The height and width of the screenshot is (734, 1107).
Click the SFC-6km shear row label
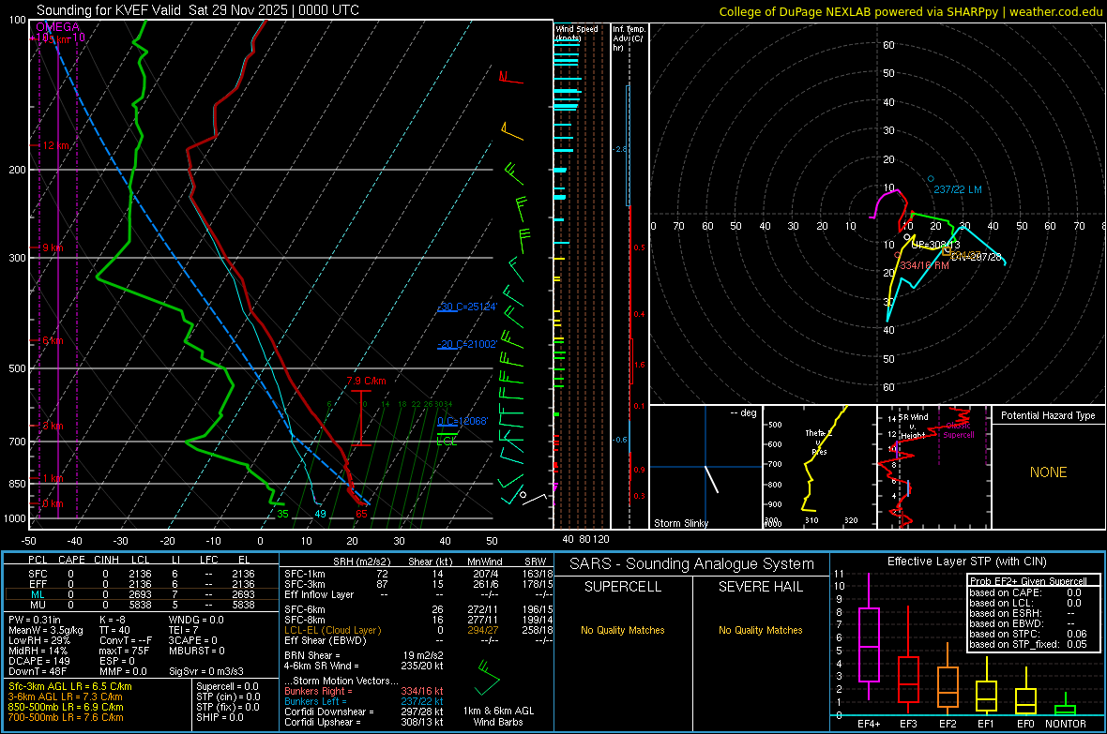pos(305,609)
